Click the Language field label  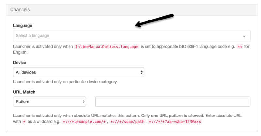(23, 26)
